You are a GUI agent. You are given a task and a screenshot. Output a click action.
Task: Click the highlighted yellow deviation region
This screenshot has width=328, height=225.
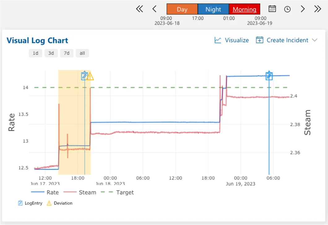click(74, 122)
